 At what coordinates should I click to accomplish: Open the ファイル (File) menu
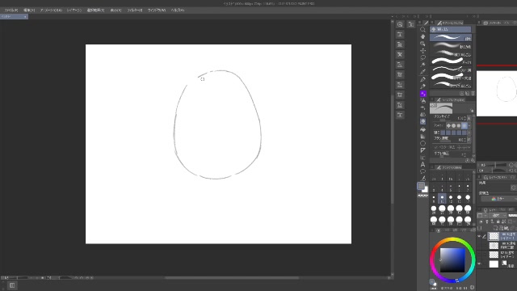point(11,11)
